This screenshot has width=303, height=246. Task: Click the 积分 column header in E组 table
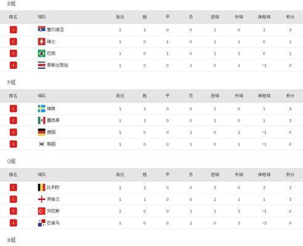coord(290,17)
